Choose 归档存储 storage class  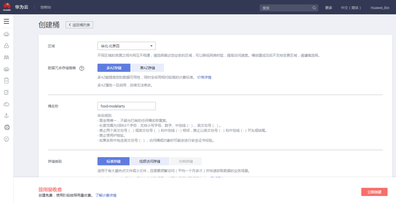pos(186,161)
